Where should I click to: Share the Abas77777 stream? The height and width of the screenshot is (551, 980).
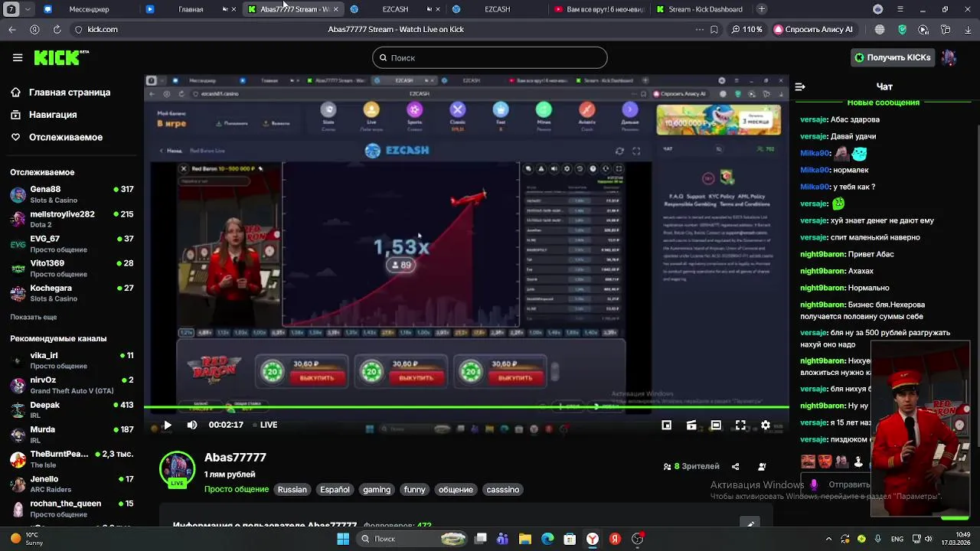coord(735,466)
